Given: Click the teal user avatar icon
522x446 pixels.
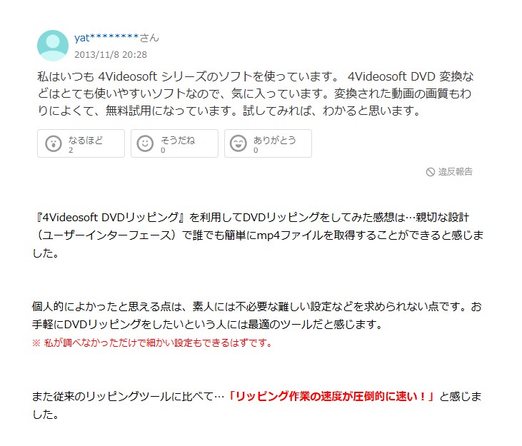Looking at the screenshot, I should [53, 46].
